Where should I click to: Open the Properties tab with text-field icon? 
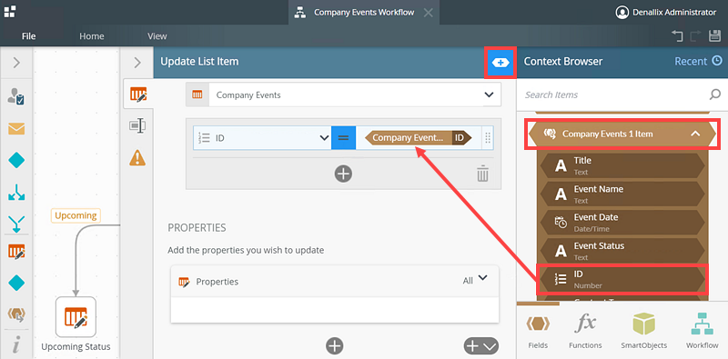pyautogui.click(x=137, y=125)
